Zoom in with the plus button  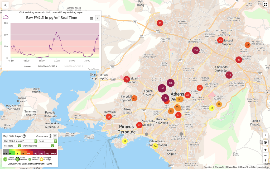point(265,149)
